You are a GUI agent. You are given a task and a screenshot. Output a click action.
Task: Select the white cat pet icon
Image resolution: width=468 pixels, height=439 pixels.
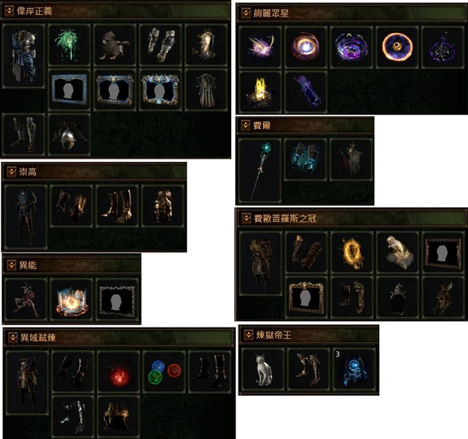tap(263, 369)
